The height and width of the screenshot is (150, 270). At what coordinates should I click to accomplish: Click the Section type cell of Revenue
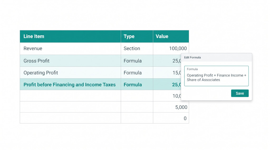point(137,49)
